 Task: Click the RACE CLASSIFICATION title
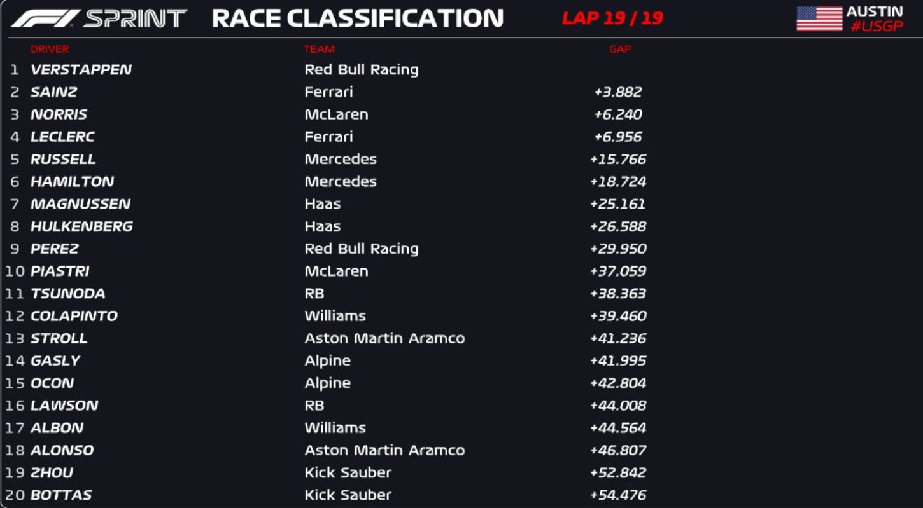click(357, 18)
